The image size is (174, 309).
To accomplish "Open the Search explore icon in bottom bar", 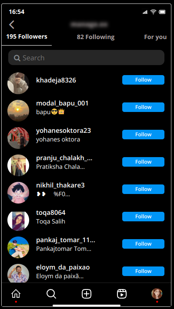I will click(x=51, y=294).
